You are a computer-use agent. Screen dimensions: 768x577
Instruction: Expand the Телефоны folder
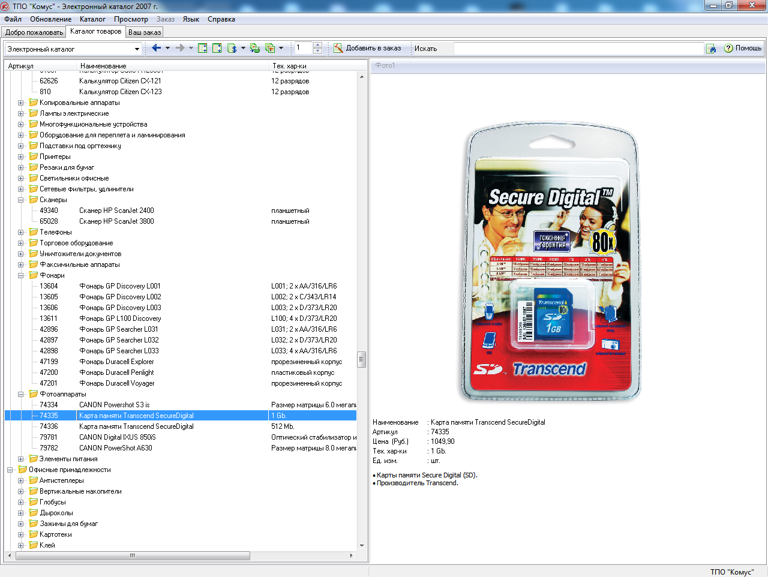(20, 232)
